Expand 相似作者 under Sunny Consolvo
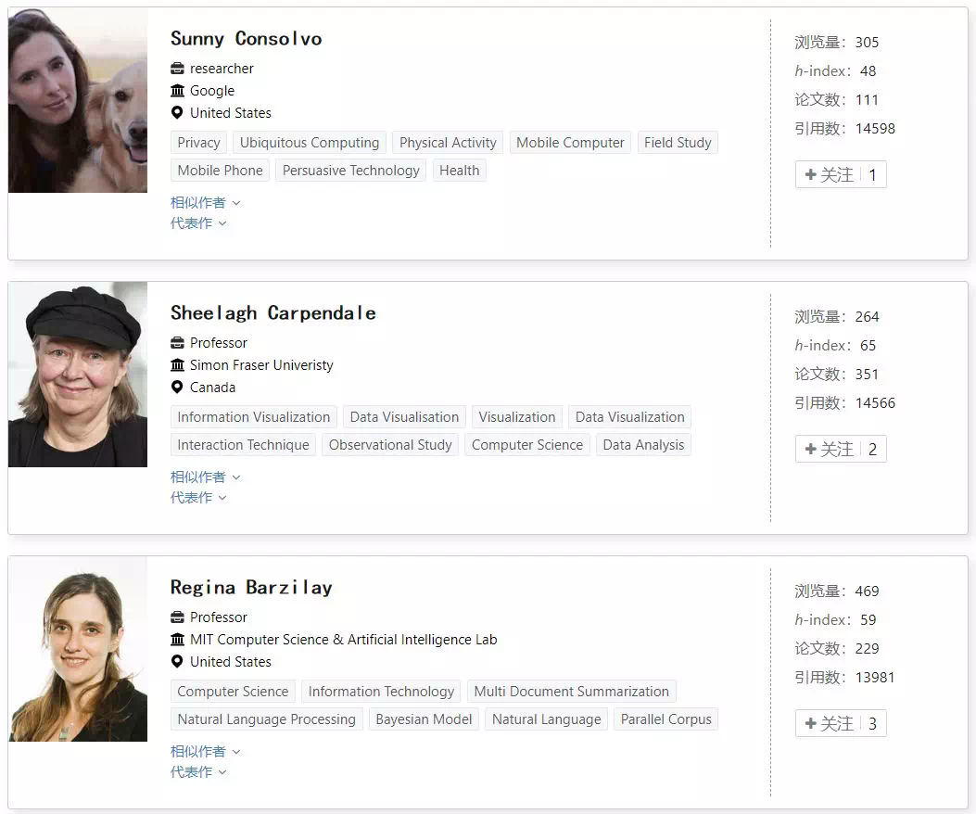The width and height of the screenshot is (976, 814). [x=206, y=202]
